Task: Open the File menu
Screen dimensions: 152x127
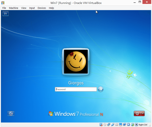Action: [4, 8]
